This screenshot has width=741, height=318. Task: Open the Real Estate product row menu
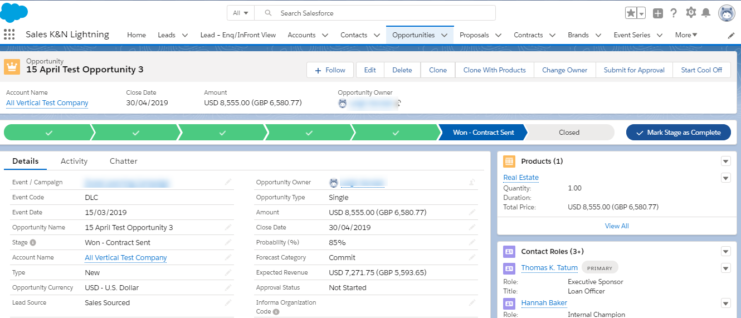click(x=725, y=178)
